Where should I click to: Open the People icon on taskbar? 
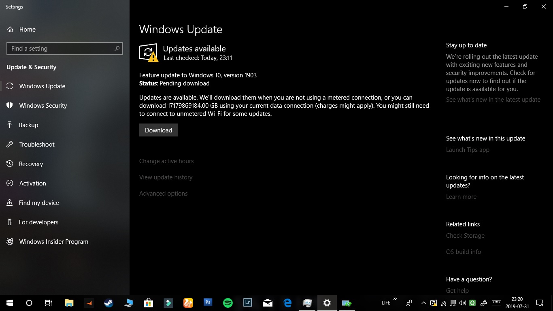point(409,303)
